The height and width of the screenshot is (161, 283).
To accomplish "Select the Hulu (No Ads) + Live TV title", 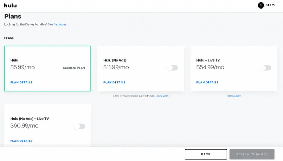I will coord(30,119).
